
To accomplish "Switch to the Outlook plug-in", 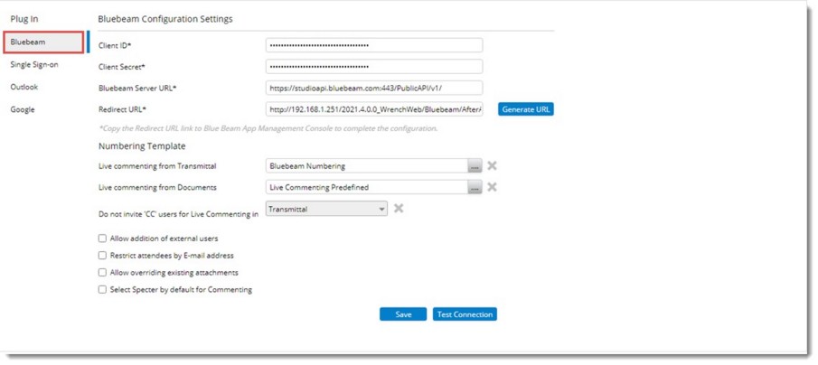I will point(24,87).
